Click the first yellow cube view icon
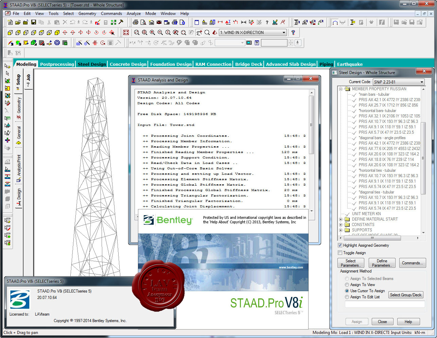The height and width of the screenshot is (338, 437). tap(10, 33)
